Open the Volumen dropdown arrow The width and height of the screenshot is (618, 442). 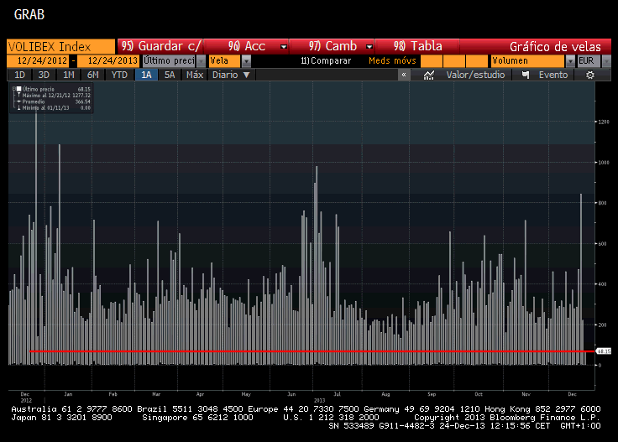tap(570, 61)
